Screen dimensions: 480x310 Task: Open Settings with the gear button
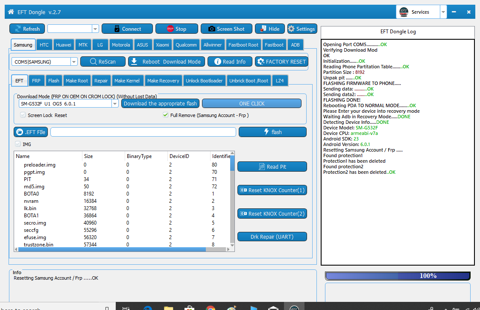302,29
